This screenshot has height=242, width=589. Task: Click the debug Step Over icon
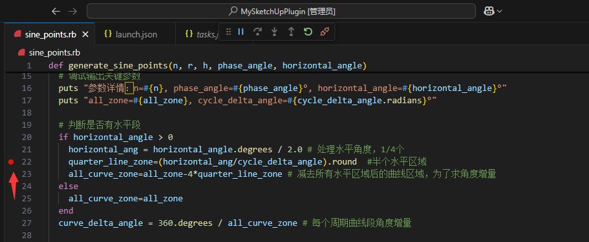[257, 32]
